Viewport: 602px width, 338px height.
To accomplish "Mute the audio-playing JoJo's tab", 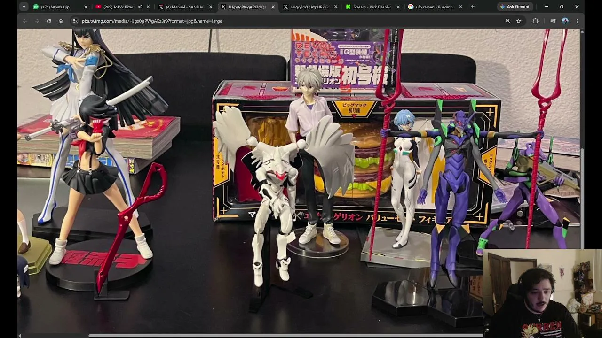I will (140, 7).
